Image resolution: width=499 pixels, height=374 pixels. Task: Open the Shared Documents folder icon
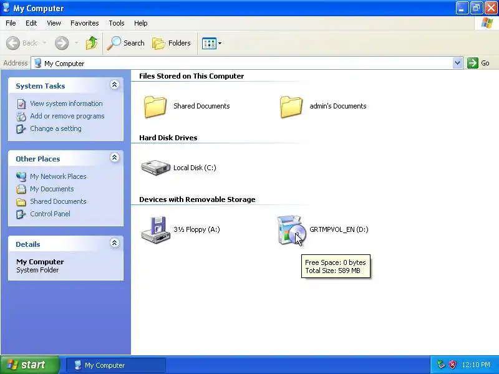coord(155,107)
